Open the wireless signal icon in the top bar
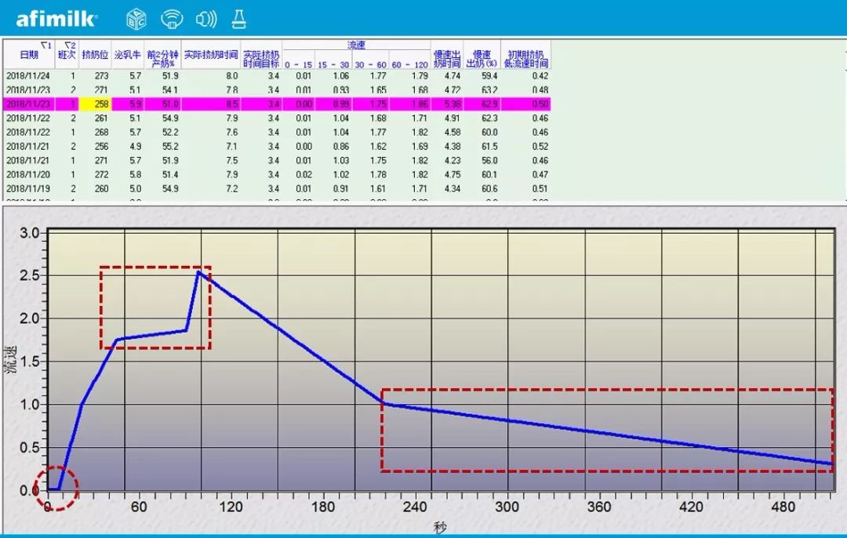 [x=171, y=19]
